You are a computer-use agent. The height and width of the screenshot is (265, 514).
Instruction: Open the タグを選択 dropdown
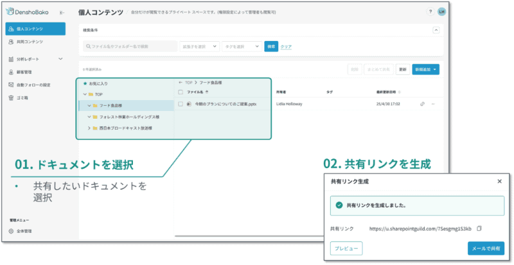click(242, 46)
